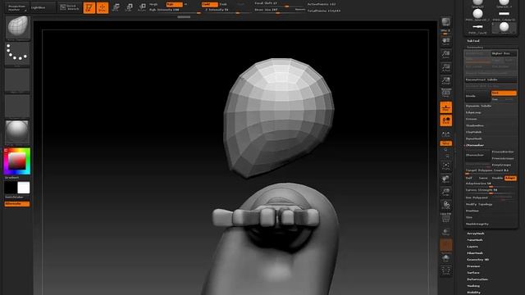Open the NanoMesh section
525x295 pixels.
coord(475,240)
